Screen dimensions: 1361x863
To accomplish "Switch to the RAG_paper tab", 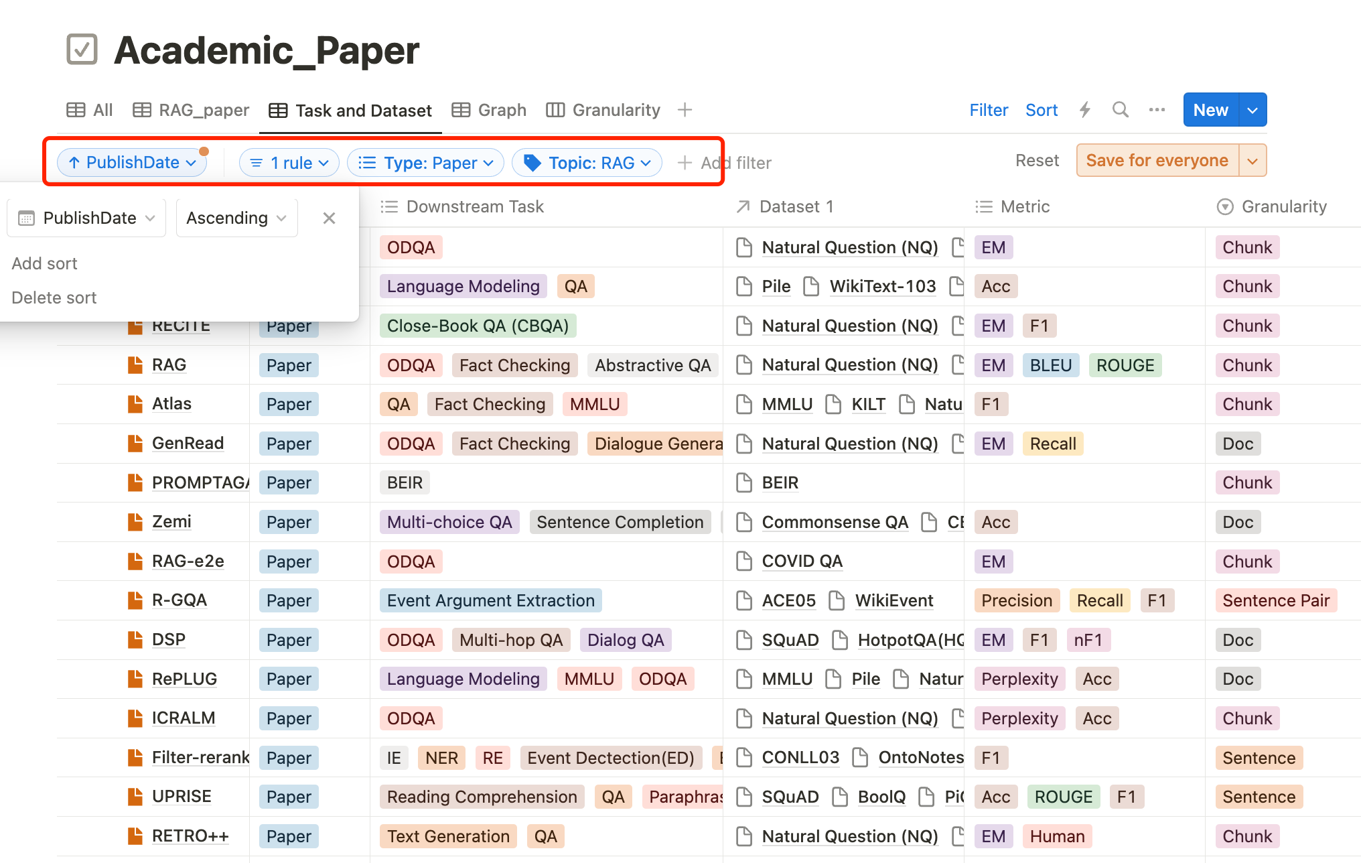I will (191, 110).
